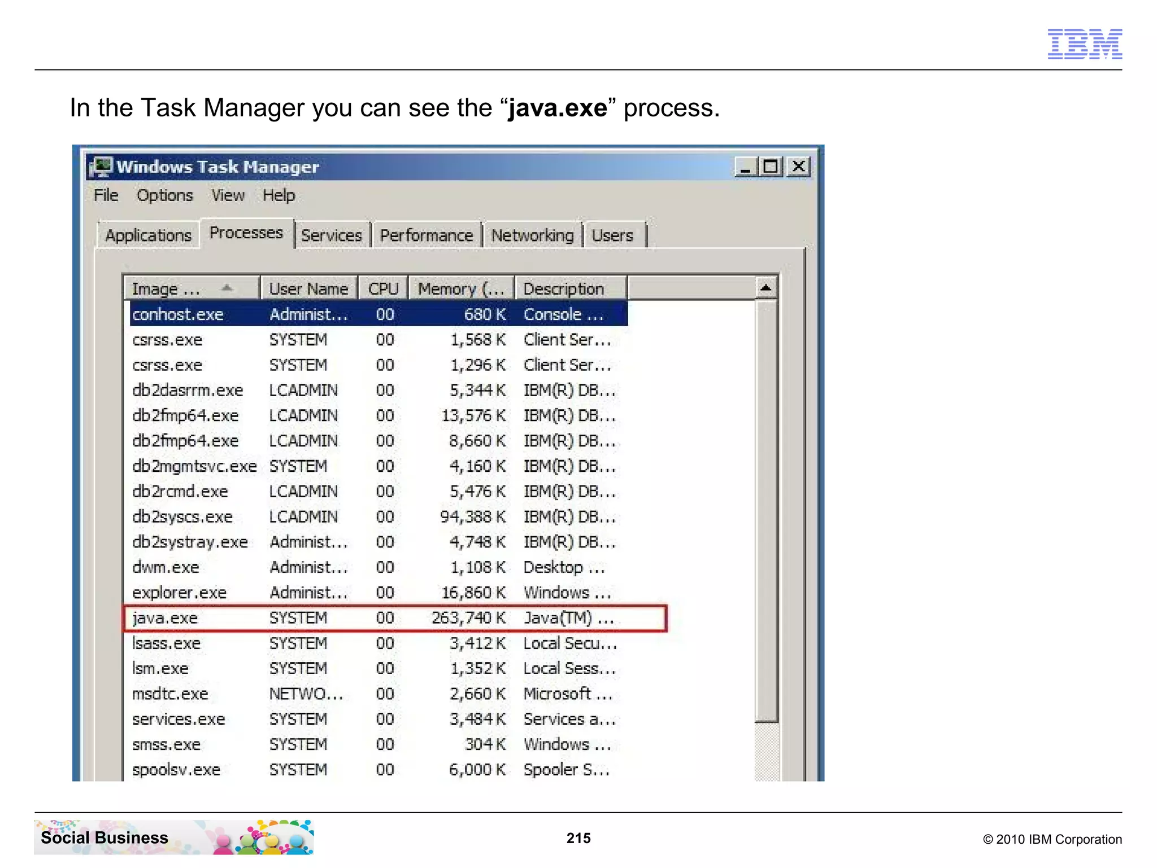The width and height of the screenshot is (1157, 868).
Task: Select db2fmp64.exe using 8,660 K
Action: 379,441
